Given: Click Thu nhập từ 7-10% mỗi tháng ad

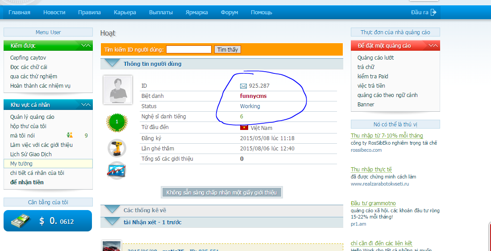Looking at the screenshot, I should pos(387,135).
